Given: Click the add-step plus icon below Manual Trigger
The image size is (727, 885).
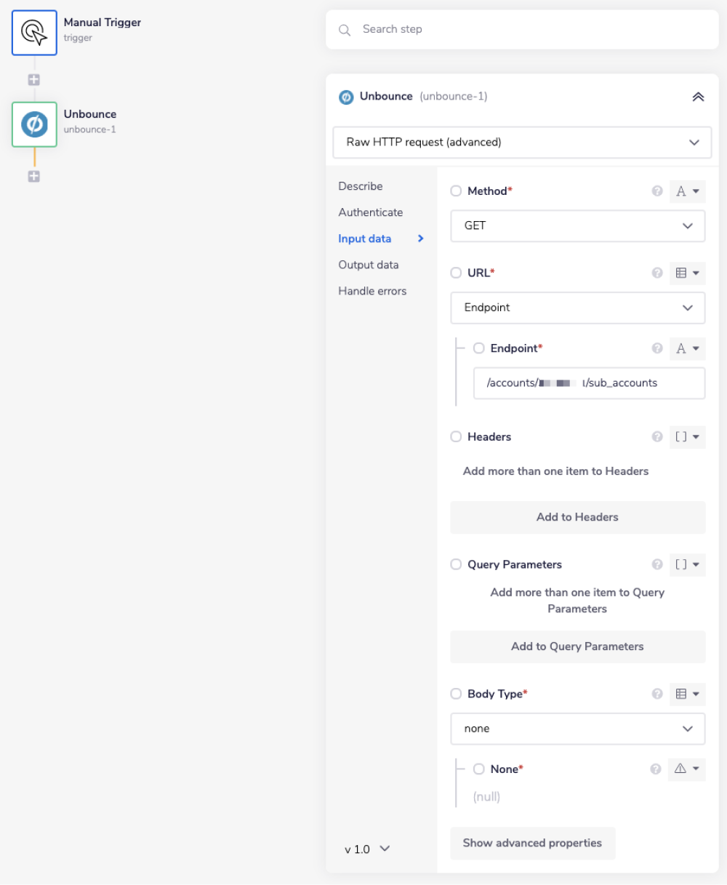Looking at the screenshot, I should point(33,79).
